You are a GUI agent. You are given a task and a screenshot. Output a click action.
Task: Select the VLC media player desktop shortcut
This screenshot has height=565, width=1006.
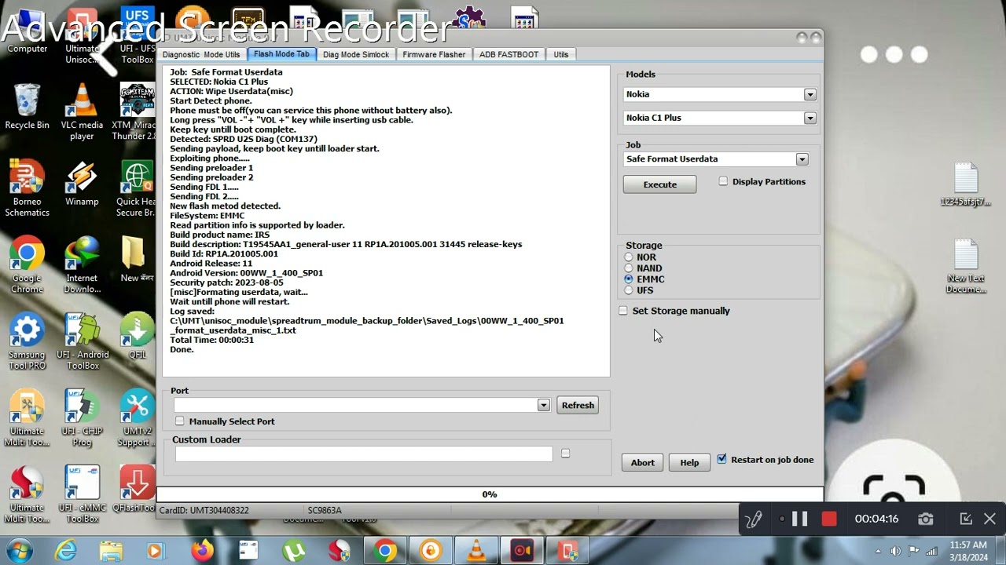[x=82, y=112]
